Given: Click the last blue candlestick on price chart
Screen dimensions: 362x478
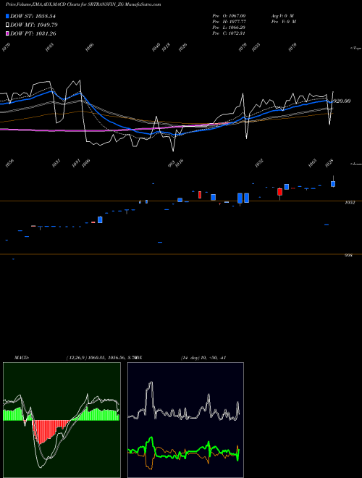Looking at the screenshot, I should [x=333, y=184].
